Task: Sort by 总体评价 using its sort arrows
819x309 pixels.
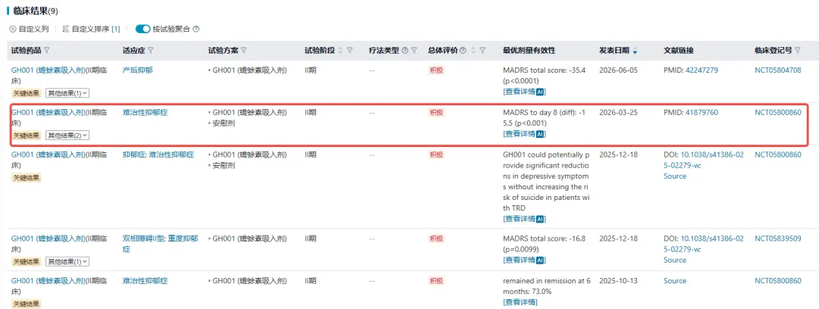Action: 473,51
